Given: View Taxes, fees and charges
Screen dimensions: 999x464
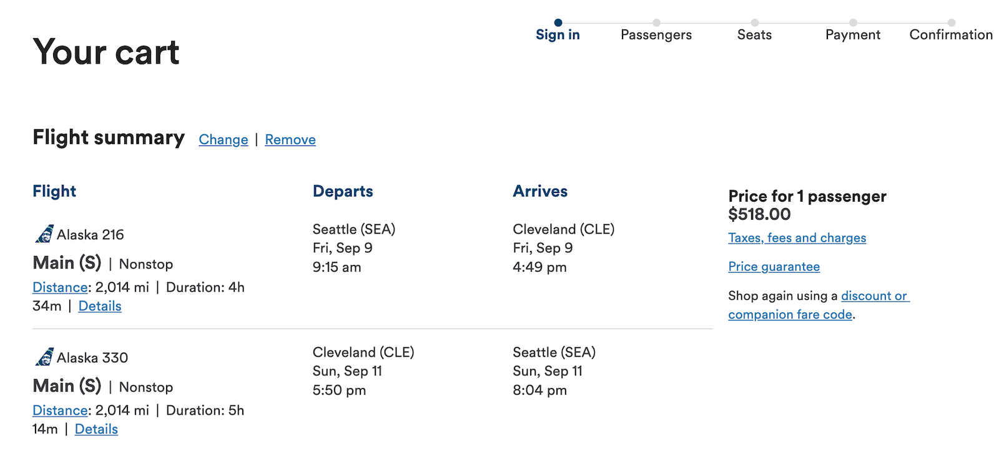Looking at the screenshot, I should 797,237.
